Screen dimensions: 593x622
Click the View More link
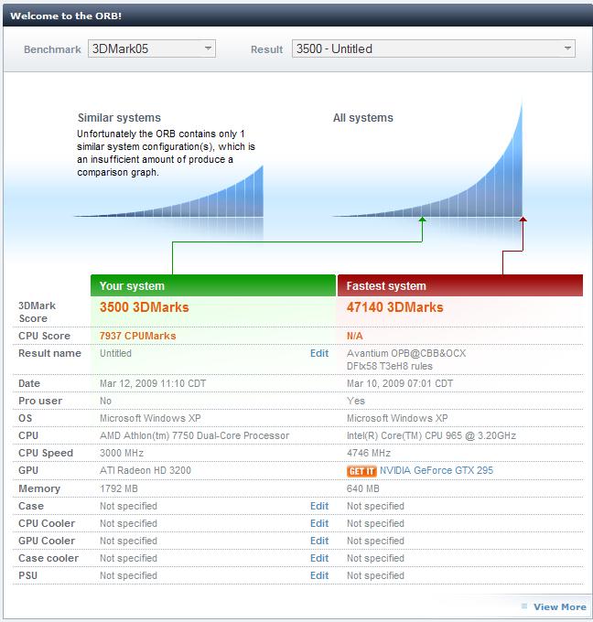click(560, 607)
